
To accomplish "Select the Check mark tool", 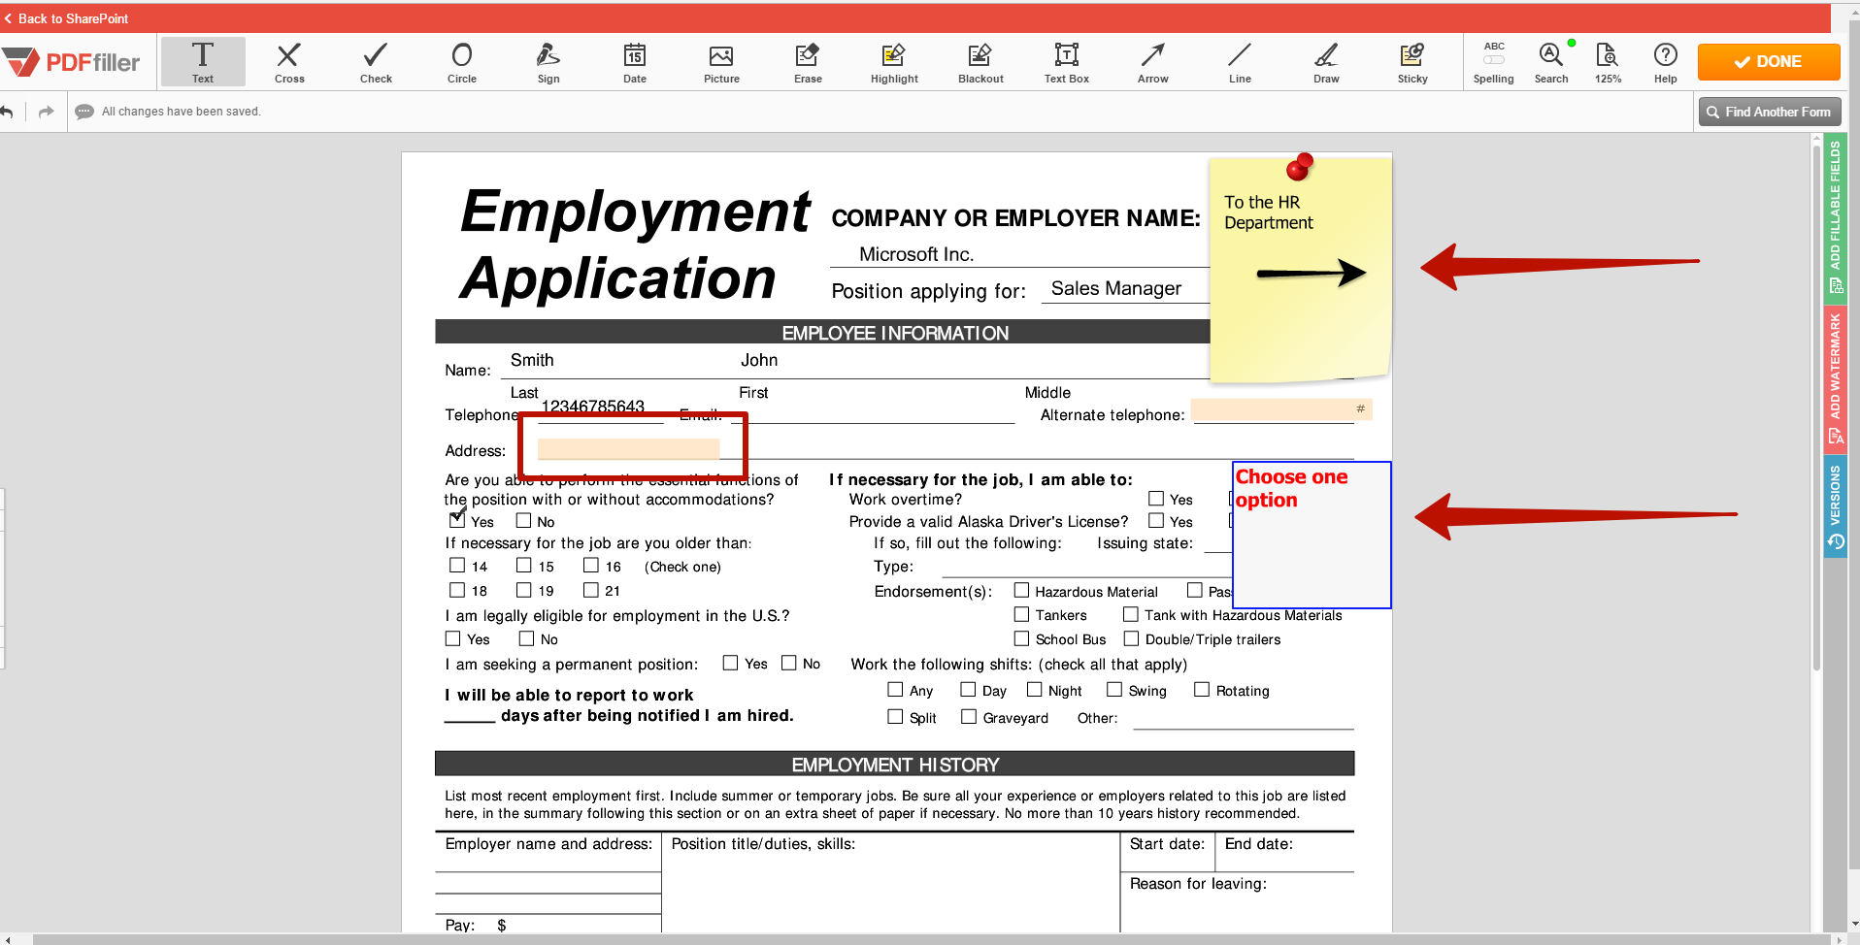I will (x=376, y=62).
